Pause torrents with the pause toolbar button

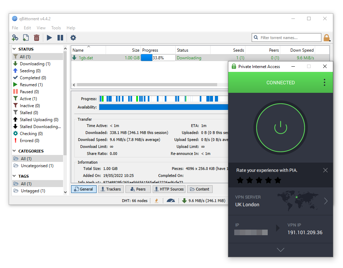click(60, 38)
